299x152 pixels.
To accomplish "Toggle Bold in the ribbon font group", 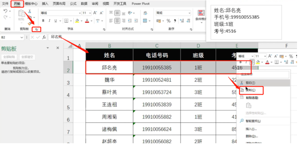I will (43, 21).
